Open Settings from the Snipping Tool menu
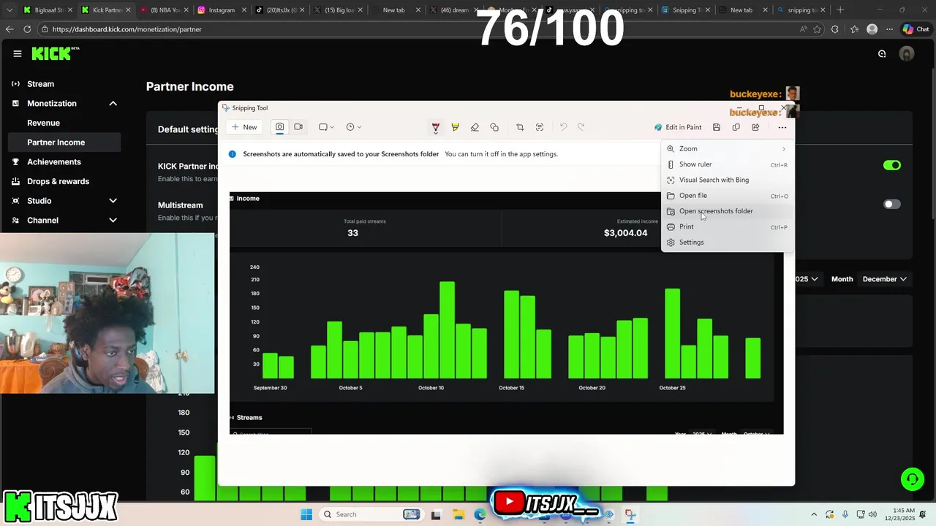The width and height of the screenshot is (936, 526). pyautogui.click(x=727, y=243)
